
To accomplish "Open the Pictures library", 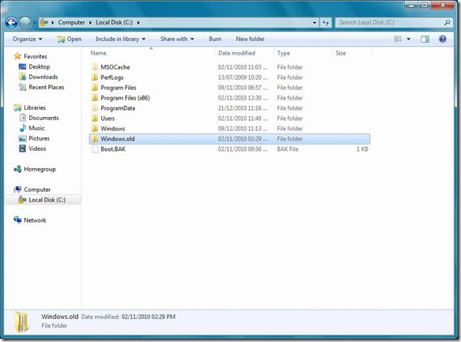I will 39,138.
